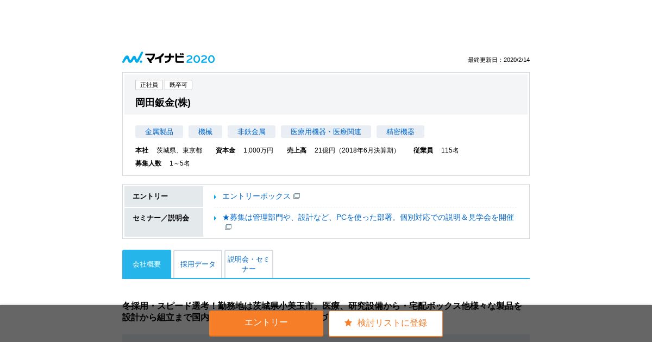This screenshot has height=342, width=652.
Task: Click external window icon below seminar link
Action: point(228,227)
